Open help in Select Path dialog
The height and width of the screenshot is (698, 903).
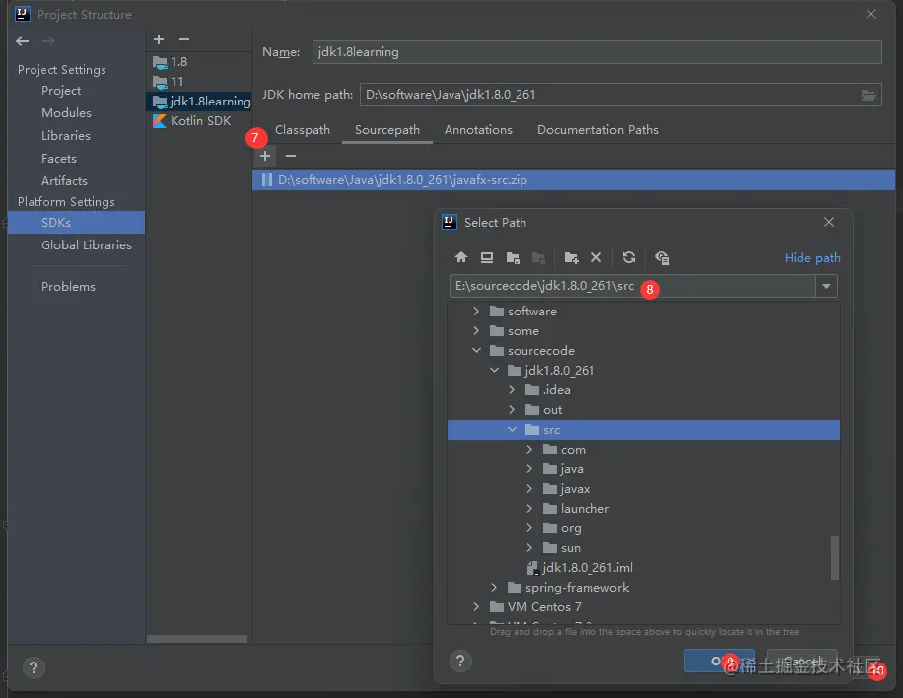[460, 661]
